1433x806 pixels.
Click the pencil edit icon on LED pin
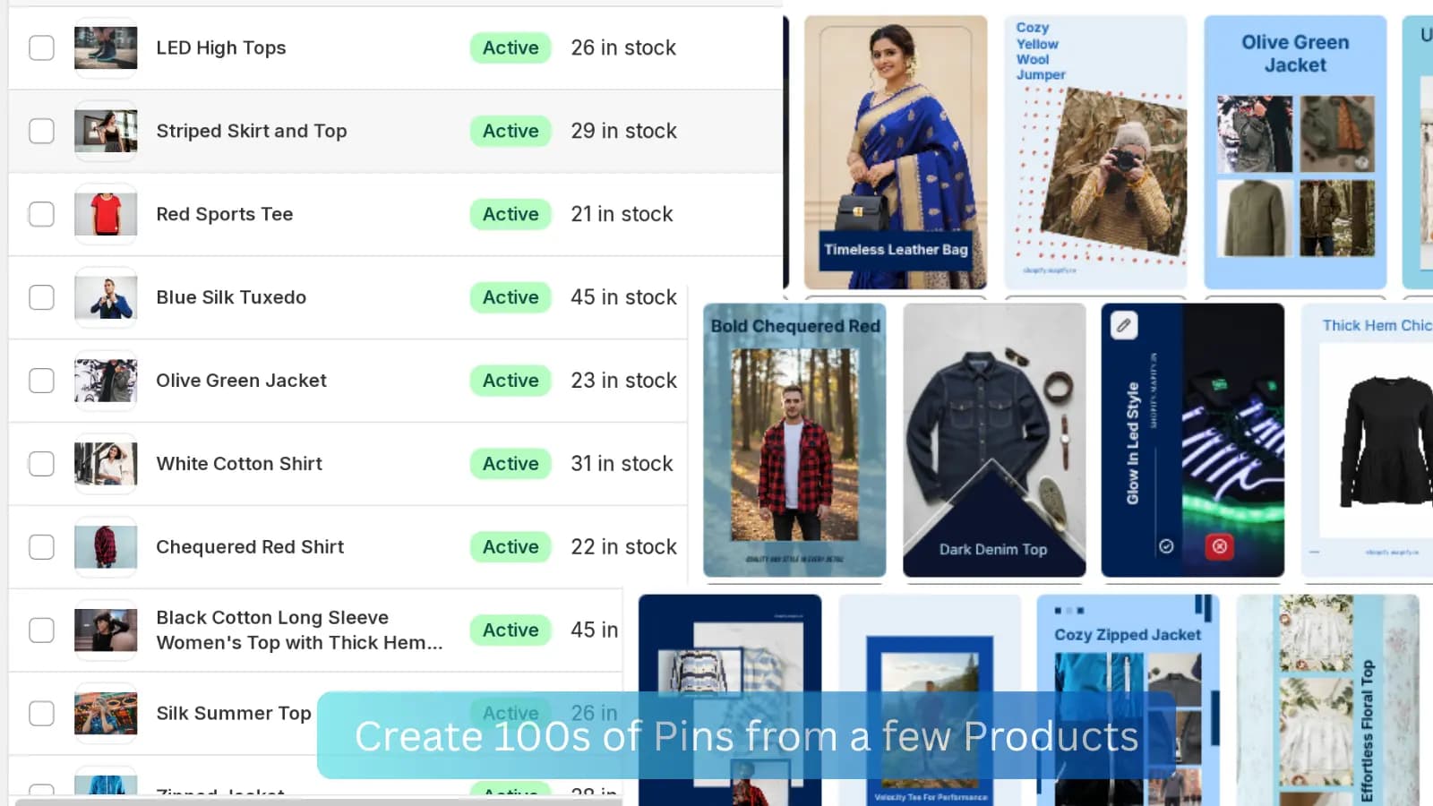(1124, 325)
